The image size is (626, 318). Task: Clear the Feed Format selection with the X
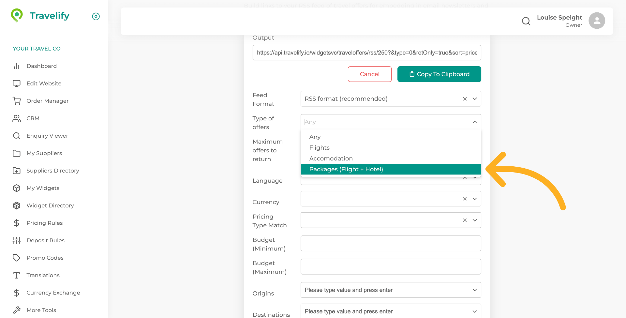point(465,98)
